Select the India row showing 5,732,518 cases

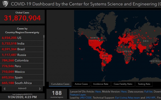tap(22, 43)
